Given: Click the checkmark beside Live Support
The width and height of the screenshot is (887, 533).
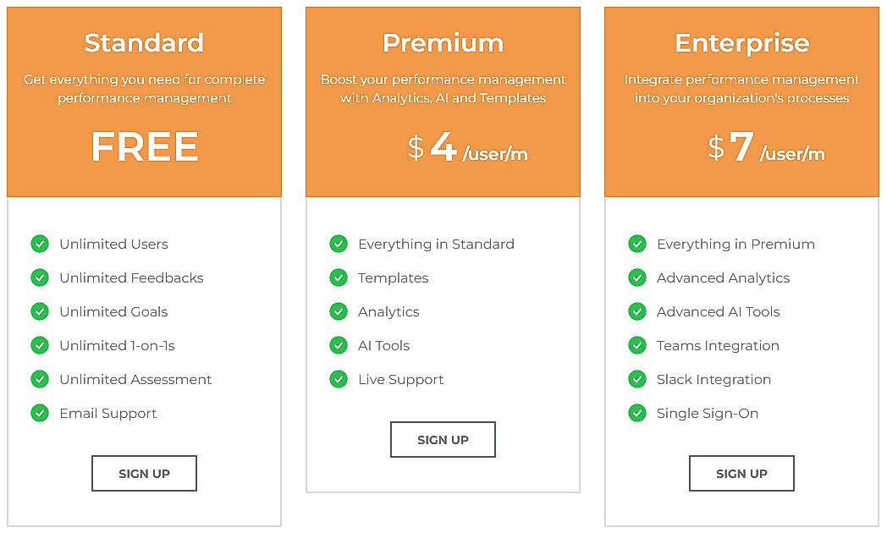Looking at the screenshot, I should point(339,379).
